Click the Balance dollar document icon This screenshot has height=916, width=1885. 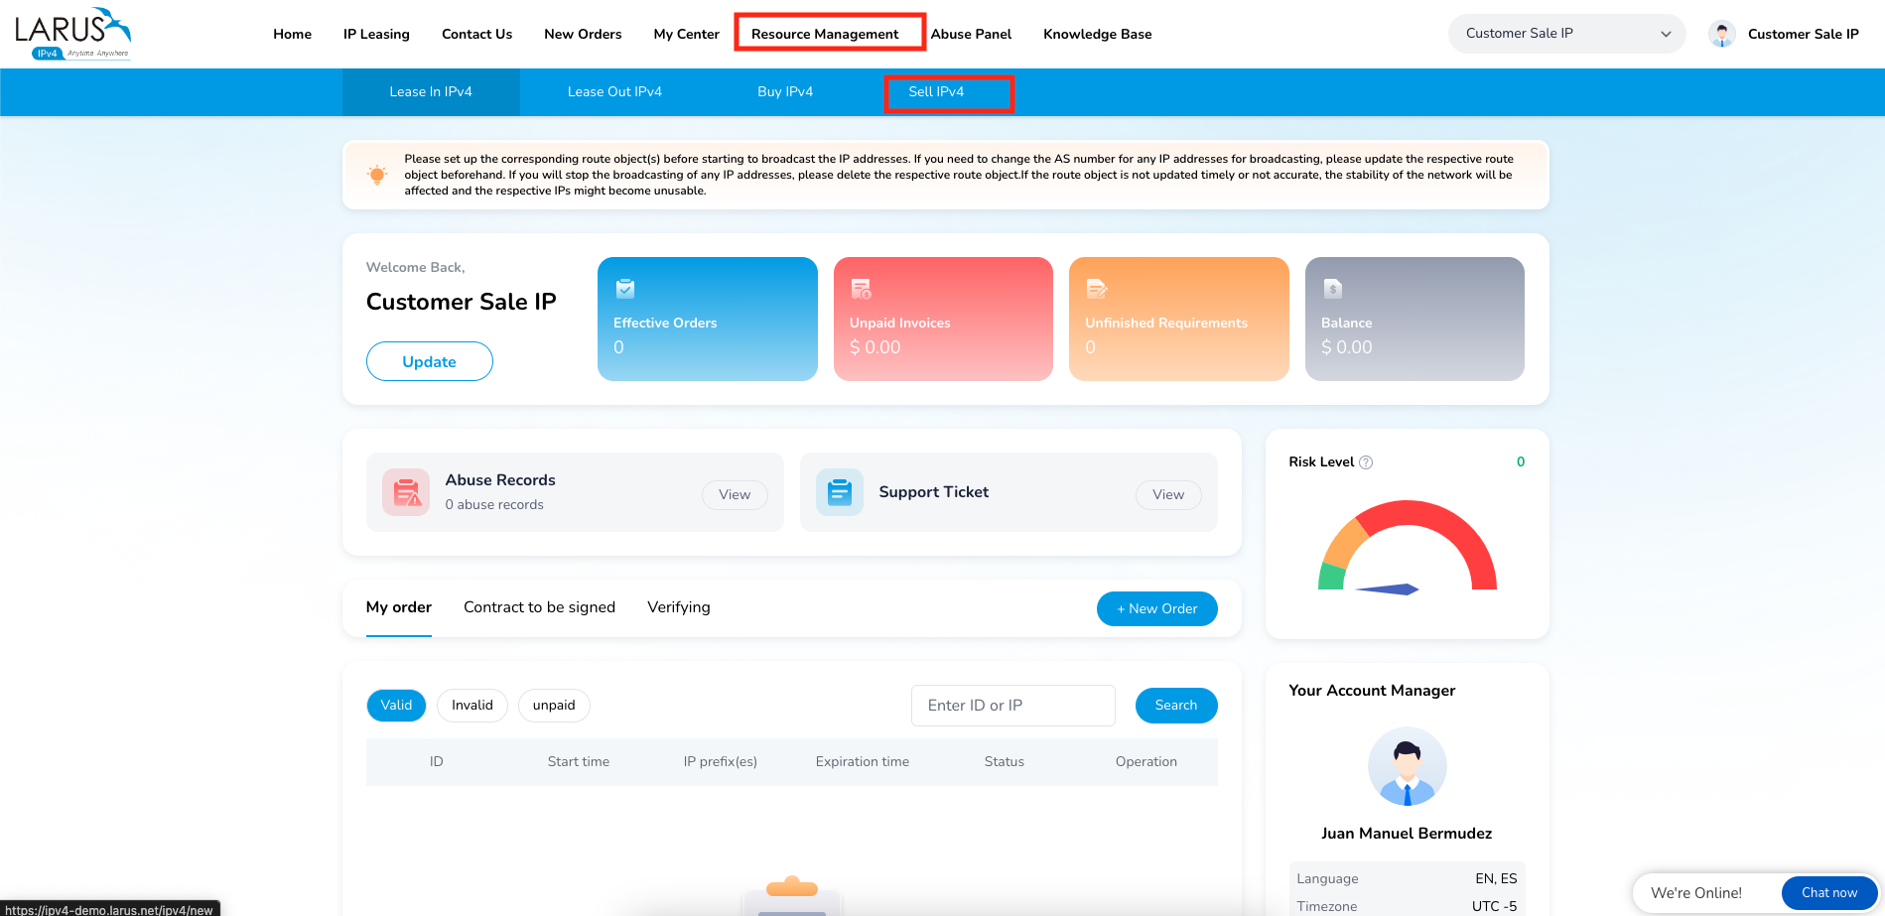pyautogui.click(x=1333, y=289)
